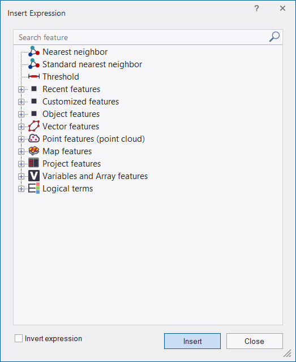Expand the Recent features node
This screenshot has width=296, height=362.
(21, 89)
